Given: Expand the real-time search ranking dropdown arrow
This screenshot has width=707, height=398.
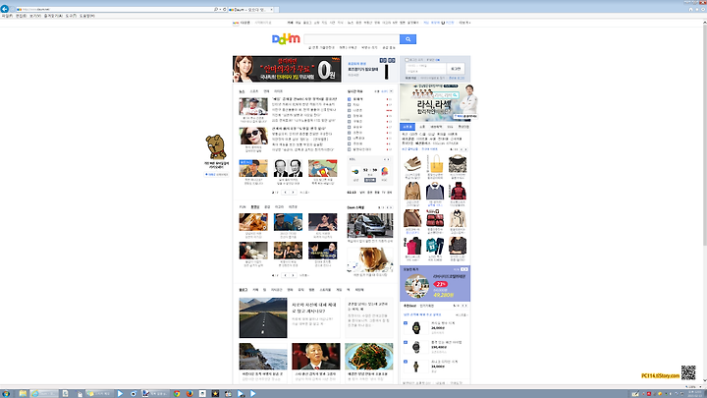Looking at the screenshot, I should coord(391,91).
